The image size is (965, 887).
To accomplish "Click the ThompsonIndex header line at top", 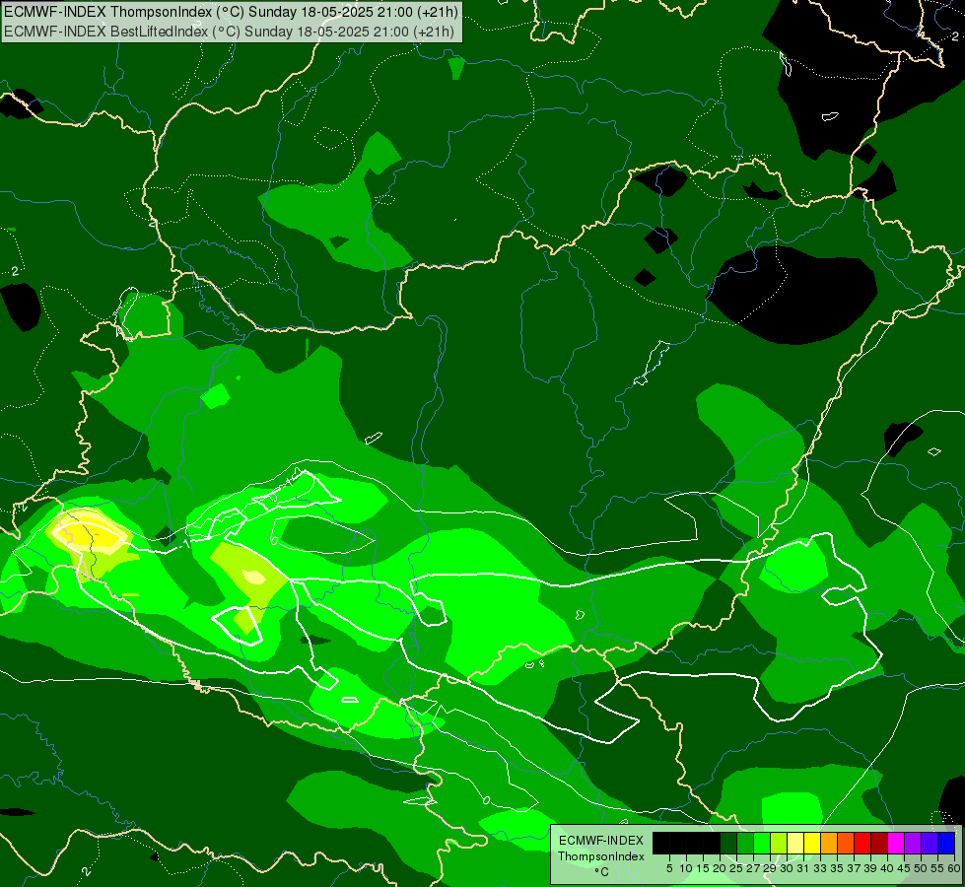I will (x=231, y=12).
